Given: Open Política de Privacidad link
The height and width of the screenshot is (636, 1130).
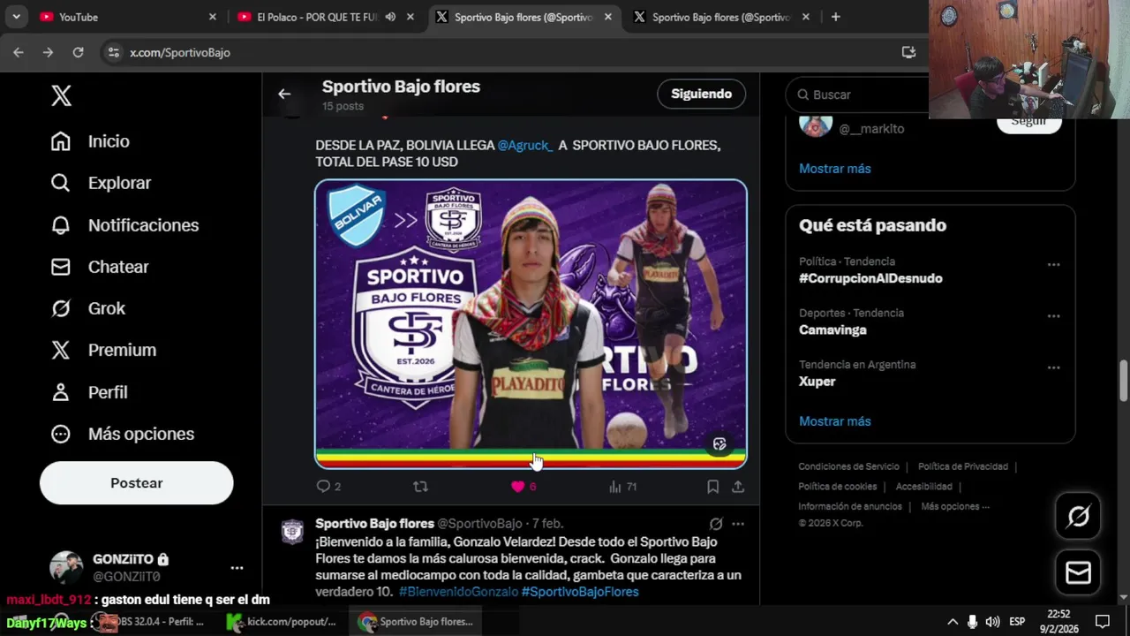Looking at the screenshot, I should 963,466.
